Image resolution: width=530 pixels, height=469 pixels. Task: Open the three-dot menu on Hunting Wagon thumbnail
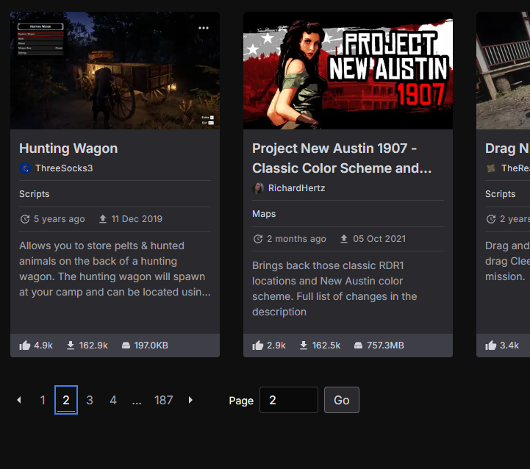[x=204, y=28]
